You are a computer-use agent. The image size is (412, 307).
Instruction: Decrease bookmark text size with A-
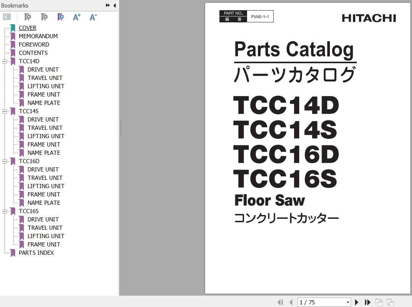click(x=93, y=17)
